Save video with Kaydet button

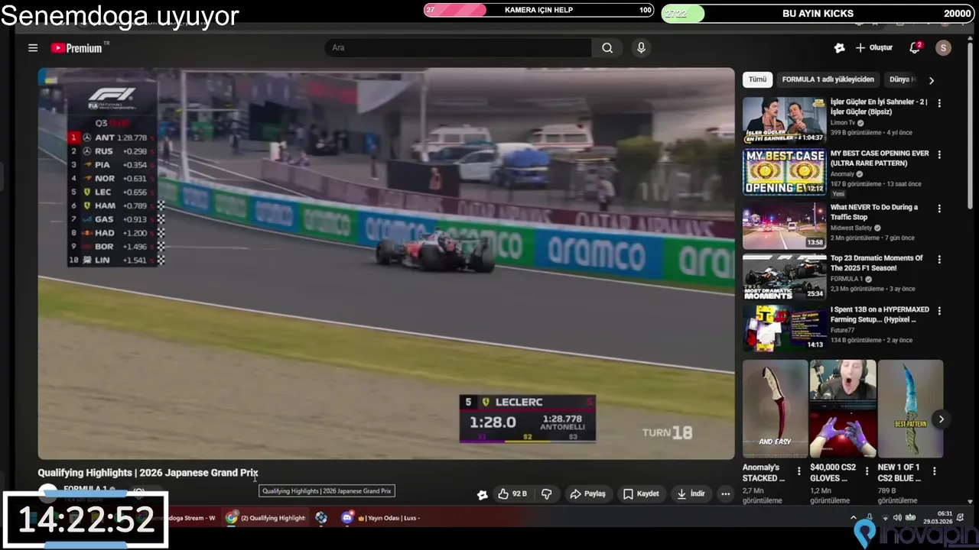[x=640, y=494]
